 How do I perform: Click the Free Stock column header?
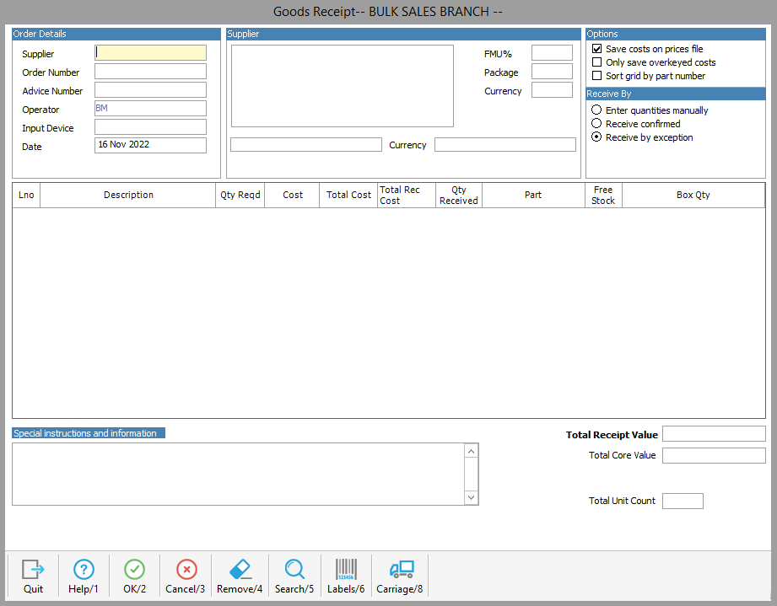pos(603,195)
